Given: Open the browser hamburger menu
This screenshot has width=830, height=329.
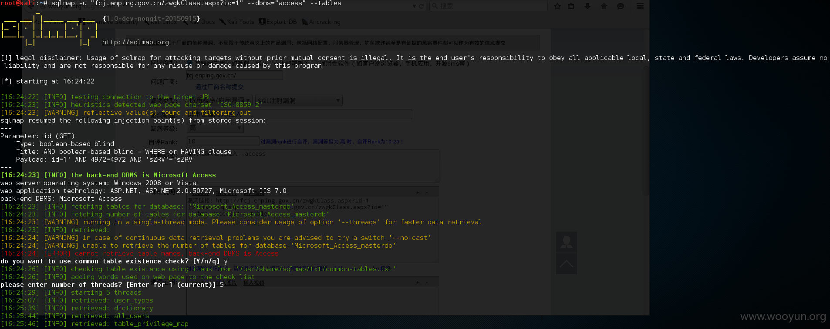Looking at the screenshot, I should pyautogui.click(x=640, y=6).
